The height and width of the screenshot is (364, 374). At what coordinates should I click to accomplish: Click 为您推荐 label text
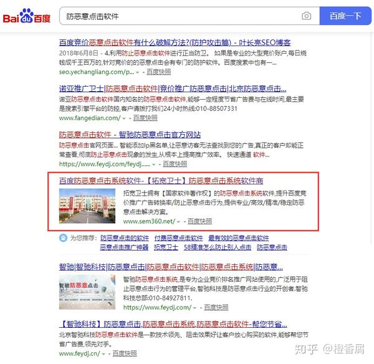[84, 238]
